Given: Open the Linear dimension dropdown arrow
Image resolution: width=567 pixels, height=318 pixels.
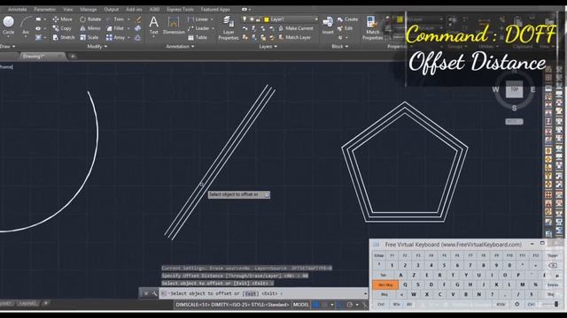Looking at the screenshot, I should (212, 19).
